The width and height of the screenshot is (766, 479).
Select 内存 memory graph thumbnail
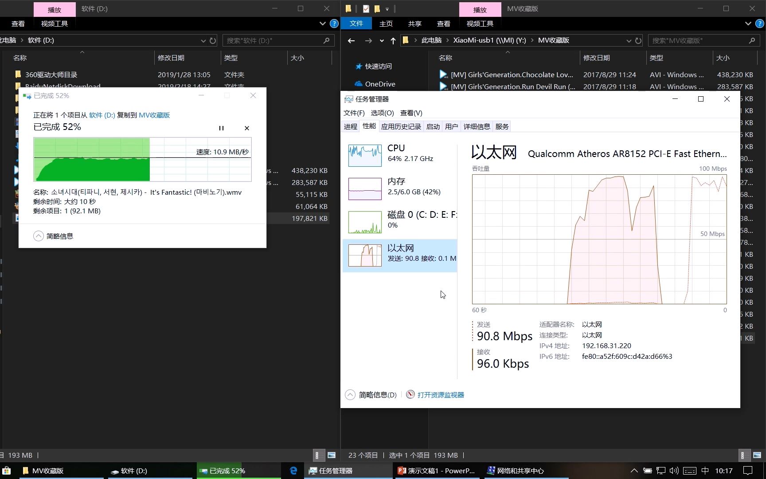coord(365,189)
